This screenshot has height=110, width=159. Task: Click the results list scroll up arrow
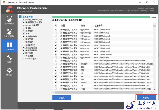coord(155,24)
